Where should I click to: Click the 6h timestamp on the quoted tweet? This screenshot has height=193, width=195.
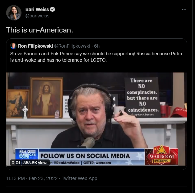pyautogui.click(x=97, y=46)
